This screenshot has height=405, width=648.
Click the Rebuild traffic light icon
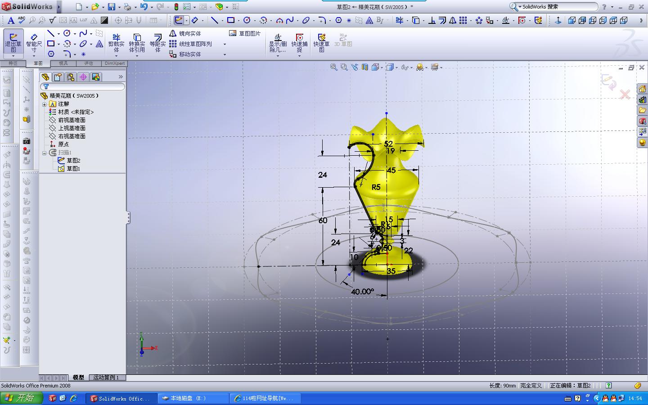(x=176, y=7)
